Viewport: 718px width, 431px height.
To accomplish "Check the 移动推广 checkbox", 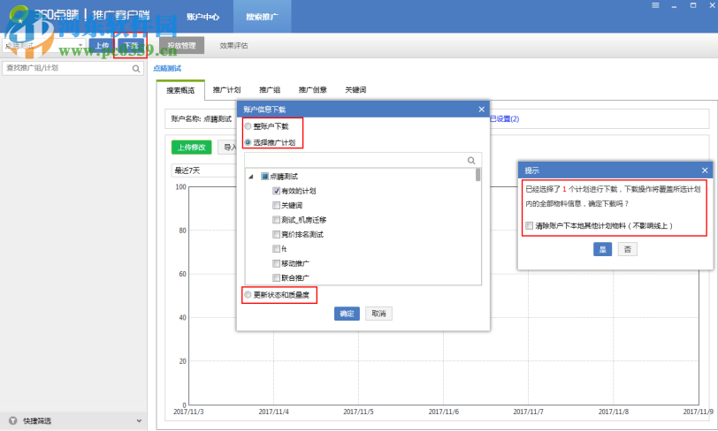I will pyautogui.click(x=276, y=263).
